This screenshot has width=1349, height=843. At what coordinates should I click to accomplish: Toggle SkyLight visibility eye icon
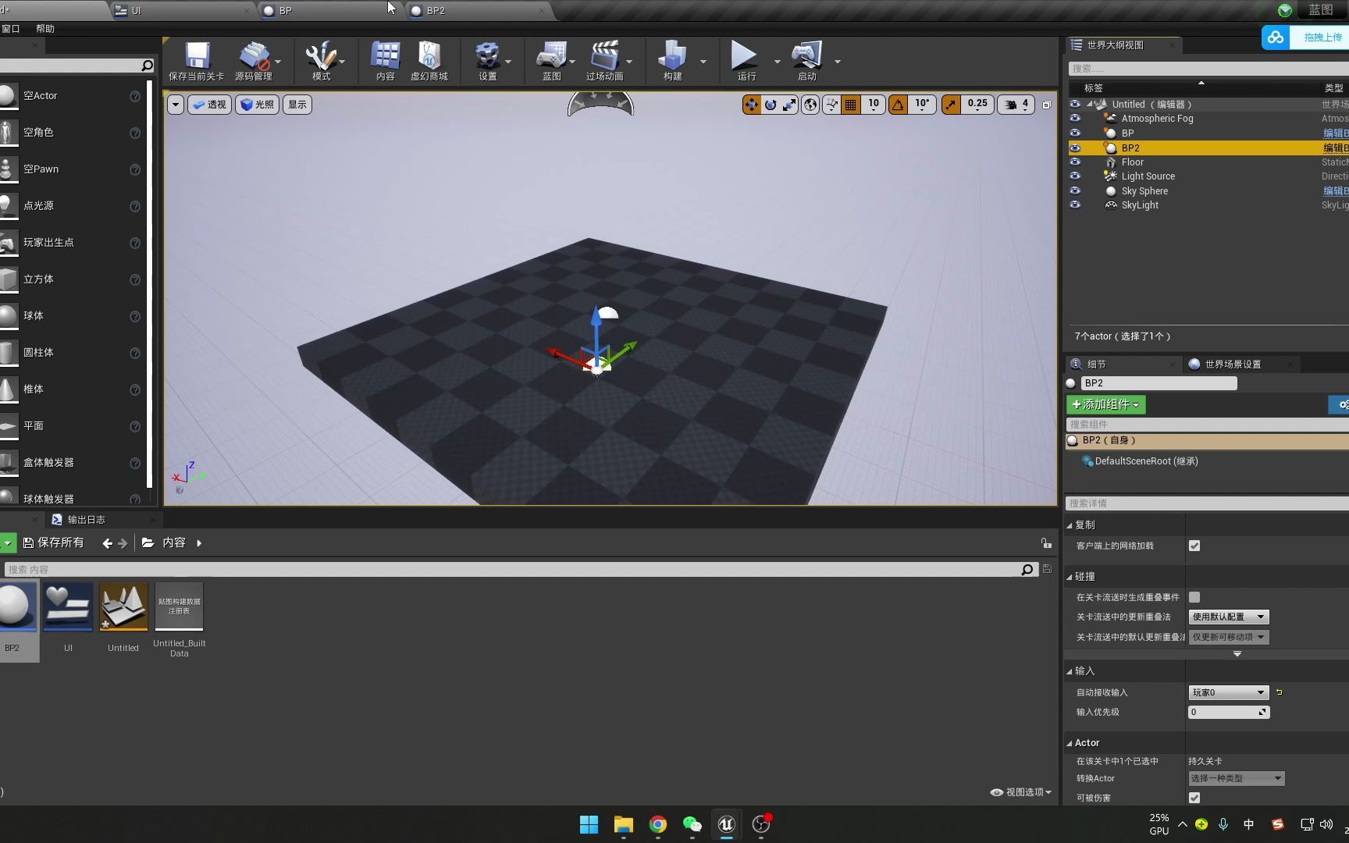[1075, 205]
